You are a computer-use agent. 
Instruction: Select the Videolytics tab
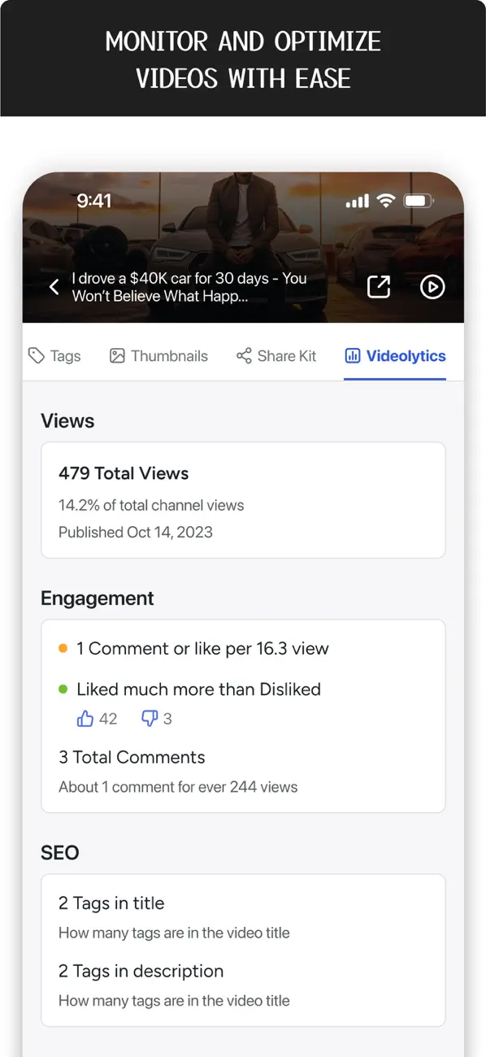(395, 356)
